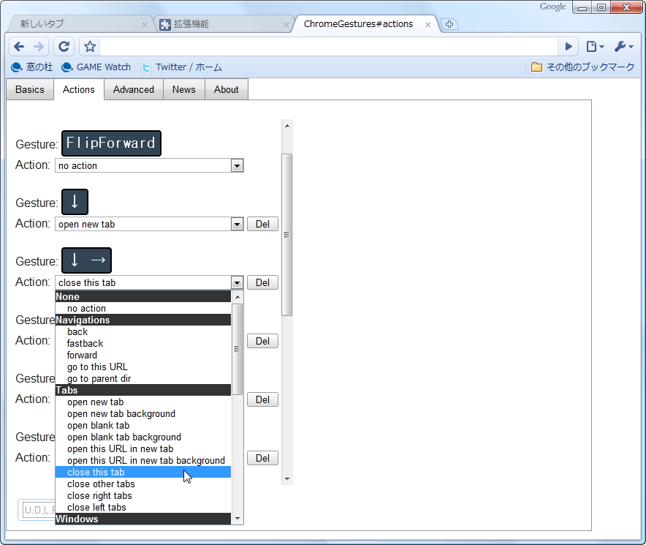Choose 'fastback' option
This screenshot has width=646, height=545.
coord(143,343)
